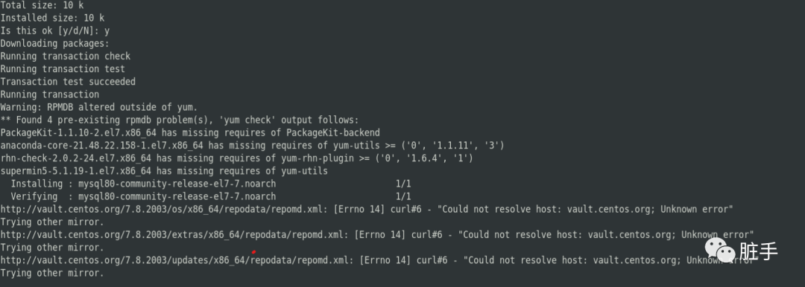Click the 'Warning: RPMDB altered outside of yum.' line
Screen dimensions: 805x287
(x=99, y=108)
